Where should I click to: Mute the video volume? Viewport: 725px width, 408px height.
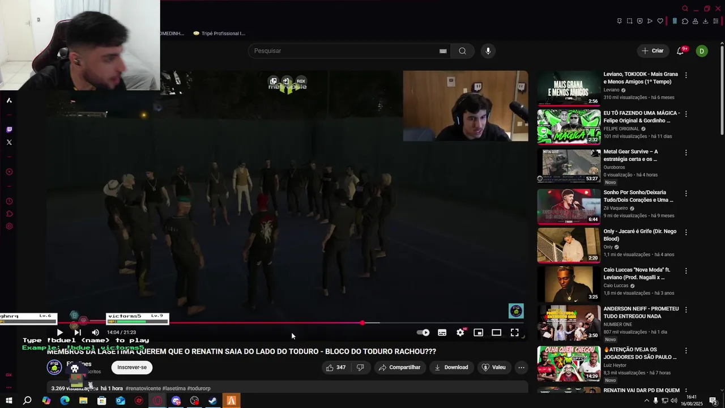[95, 333]
